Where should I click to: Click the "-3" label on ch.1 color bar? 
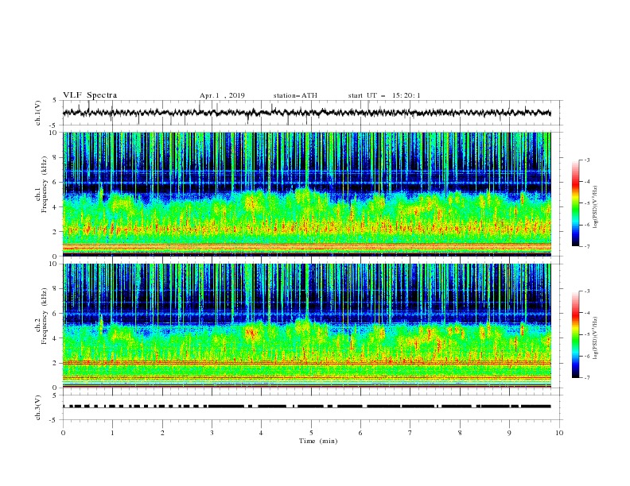pos(586,160)
